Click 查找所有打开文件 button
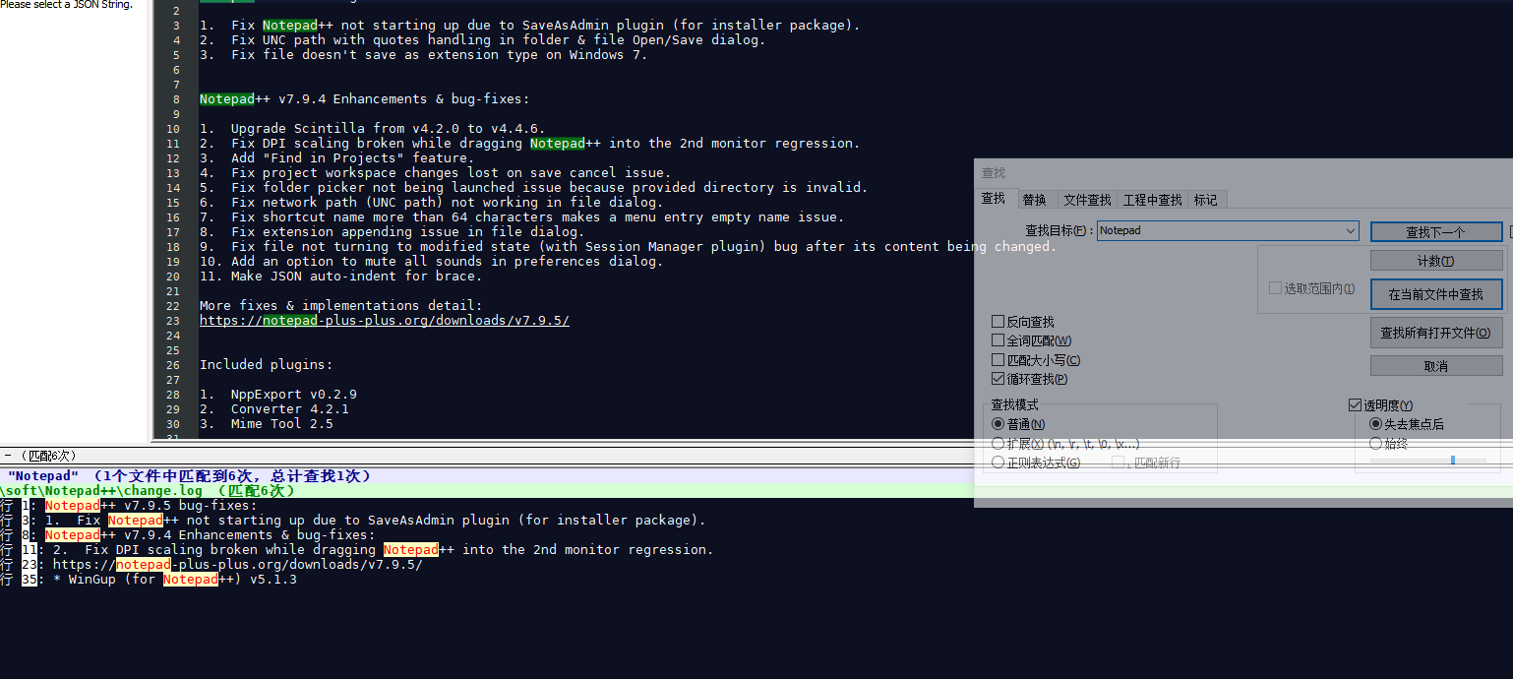The image size is (1513, 679). pos(1435,332)
